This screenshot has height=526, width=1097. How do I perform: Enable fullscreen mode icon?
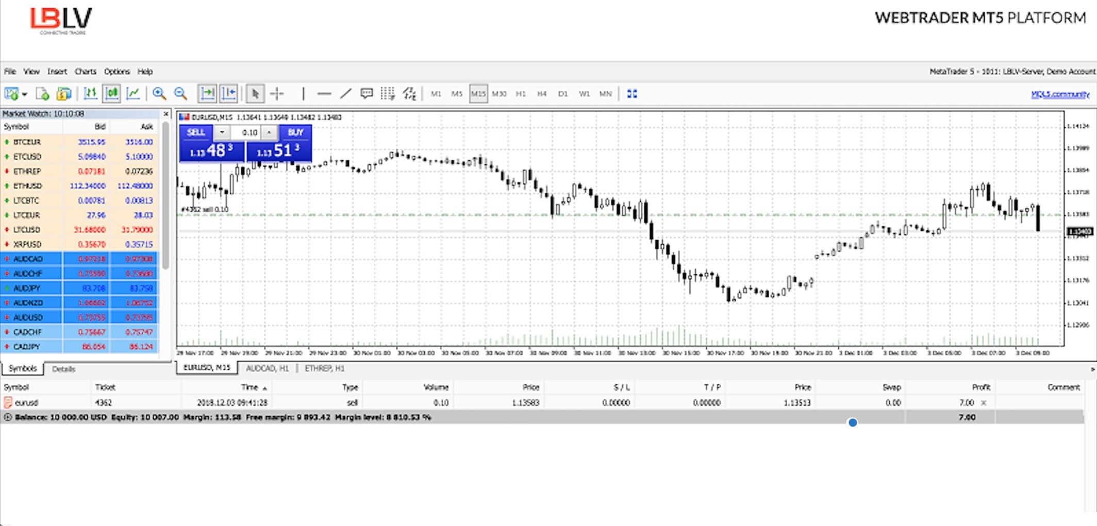coord(632,94)
